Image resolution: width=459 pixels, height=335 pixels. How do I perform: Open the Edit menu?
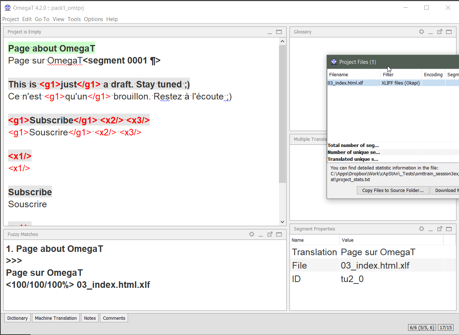tap(27, 19)
